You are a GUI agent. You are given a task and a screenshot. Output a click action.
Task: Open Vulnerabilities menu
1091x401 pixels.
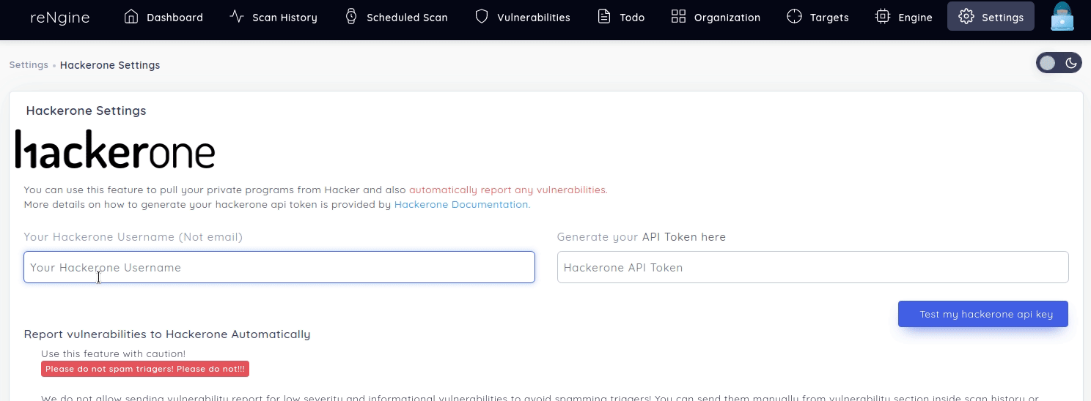coord(533,18)
